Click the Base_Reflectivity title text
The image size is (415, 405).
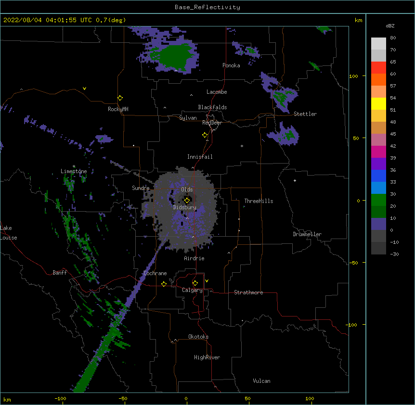coord(207,7)
